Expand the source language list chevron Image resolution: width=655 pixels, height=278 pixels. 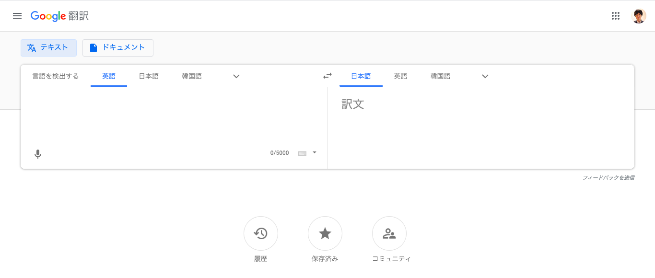click(x=236, y=76)
